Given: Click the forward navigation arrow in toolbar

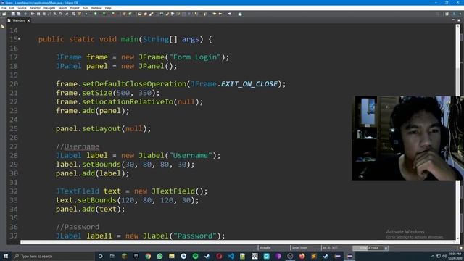Looking at the screenshot, I should 229,14.
